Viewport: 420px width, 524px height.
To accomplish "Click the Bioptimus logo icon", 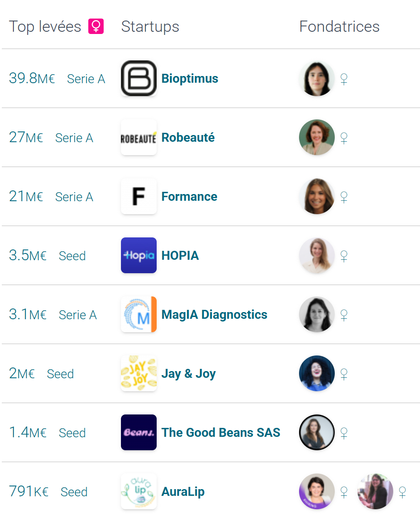I will [139, 78].
